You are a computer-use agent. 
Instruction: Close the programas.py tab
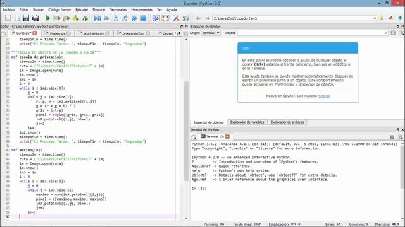(x=107, y=33)
